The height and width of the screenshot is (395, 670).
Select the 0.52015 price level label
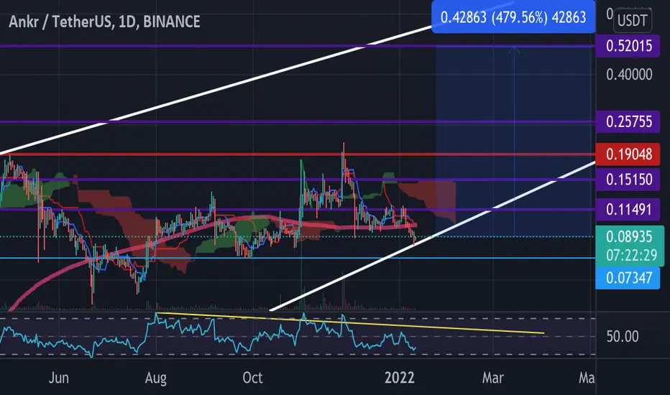pos(629,45)
